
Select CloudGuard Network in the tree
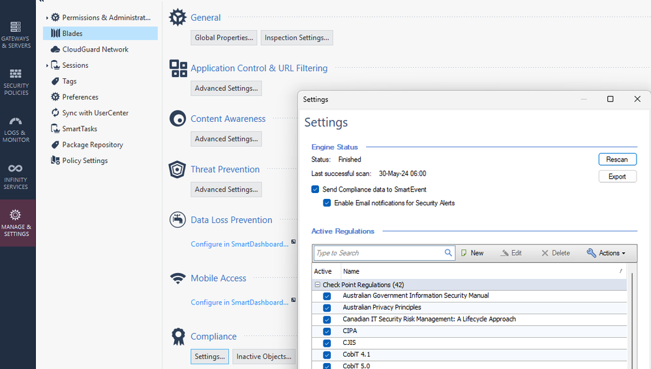coord(95,50)
